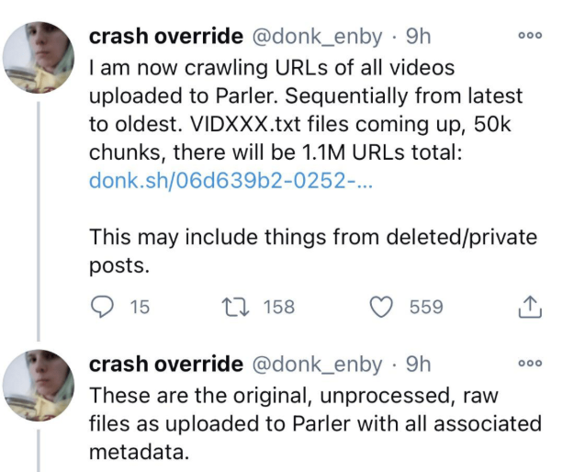Open more options menu on first tweet
Image resolution: width=574 pixels, height=472 pixels.
point(531,38)
